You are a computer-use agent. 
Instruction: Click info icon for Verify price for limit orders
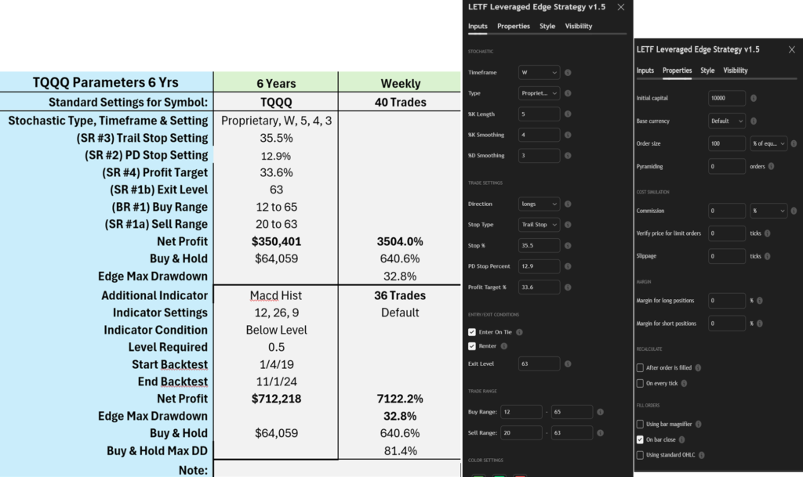pos(767,233)
